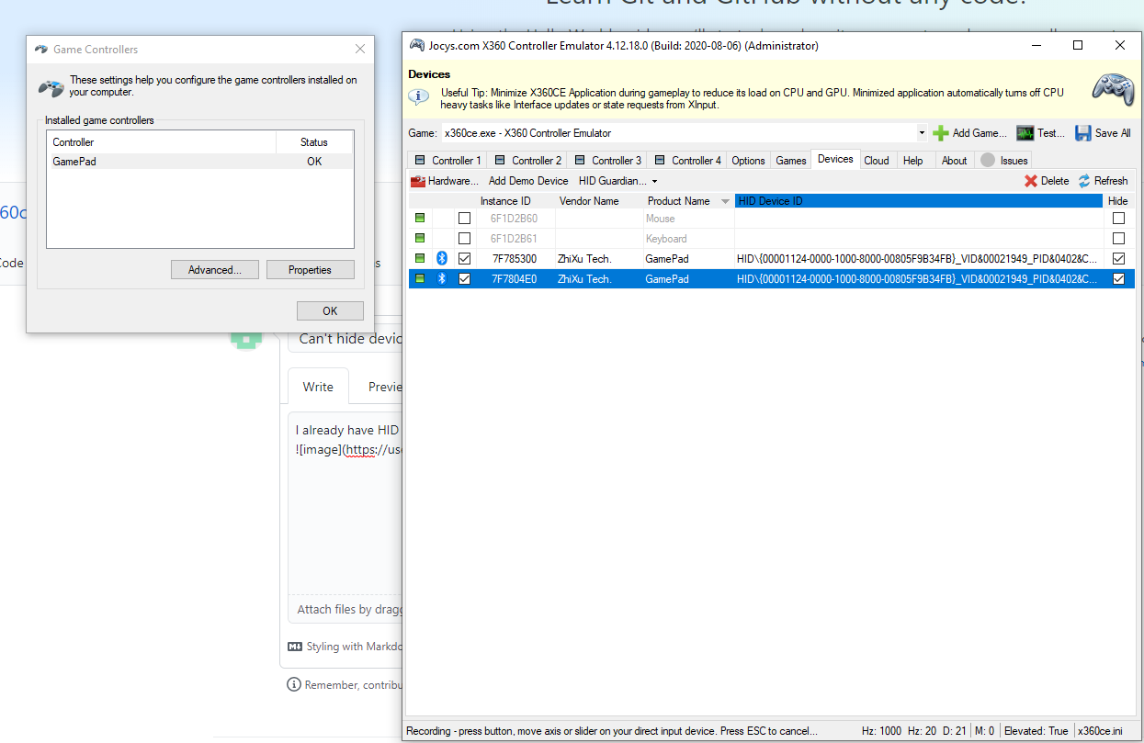The width and height of the screenshot is (1144, 743).
Task: Open the About tab
Action: [x=954, y=160]
